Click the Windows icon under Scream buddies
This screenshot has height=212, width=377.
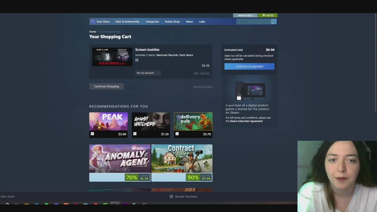click(x=137, y=60)
